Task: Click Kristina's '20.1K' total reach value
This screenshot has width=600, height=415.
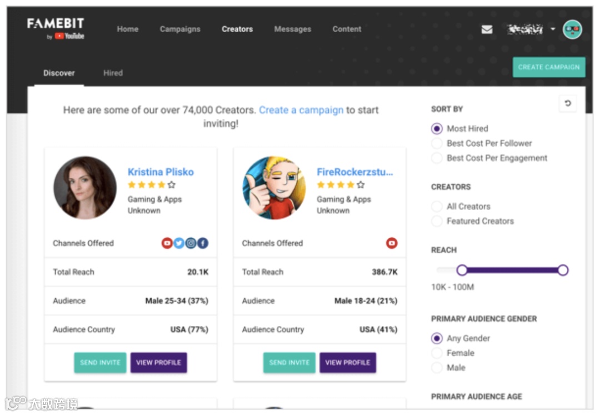Action: (x=198, y=272)
